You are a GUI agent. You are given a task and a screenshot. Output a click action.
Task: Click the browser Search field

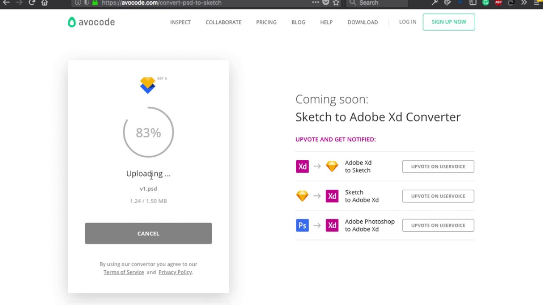[377, 3]
